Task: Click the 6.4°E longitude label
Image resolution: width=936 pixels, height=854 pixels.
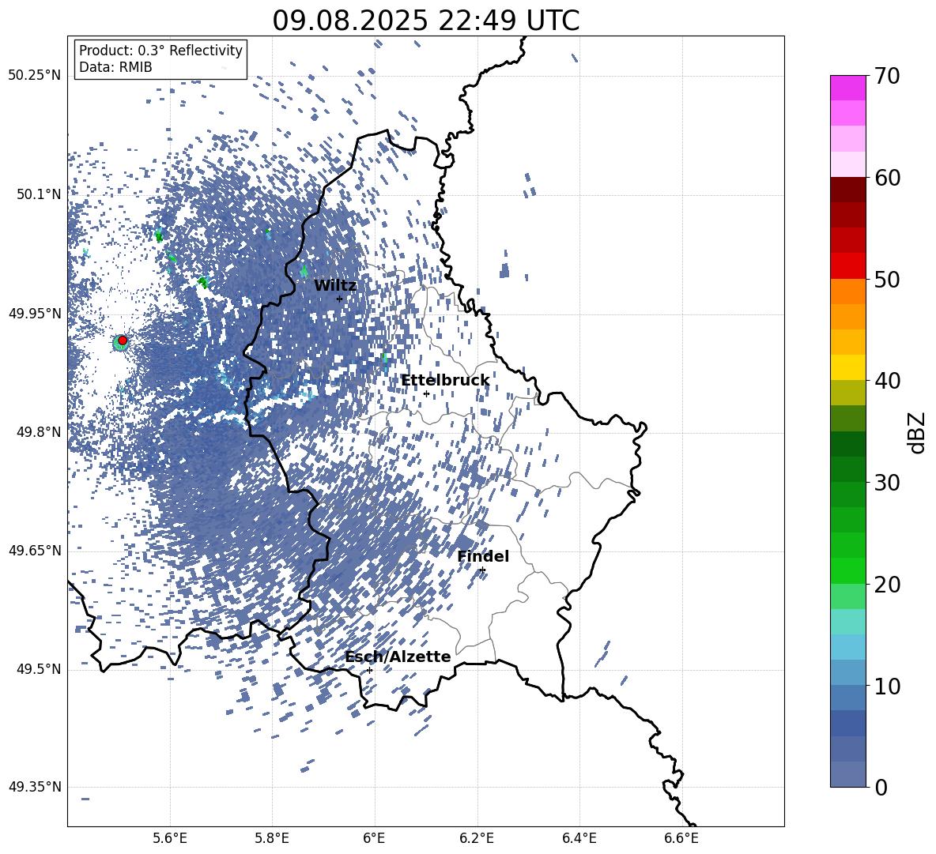Action: point(579,838)
